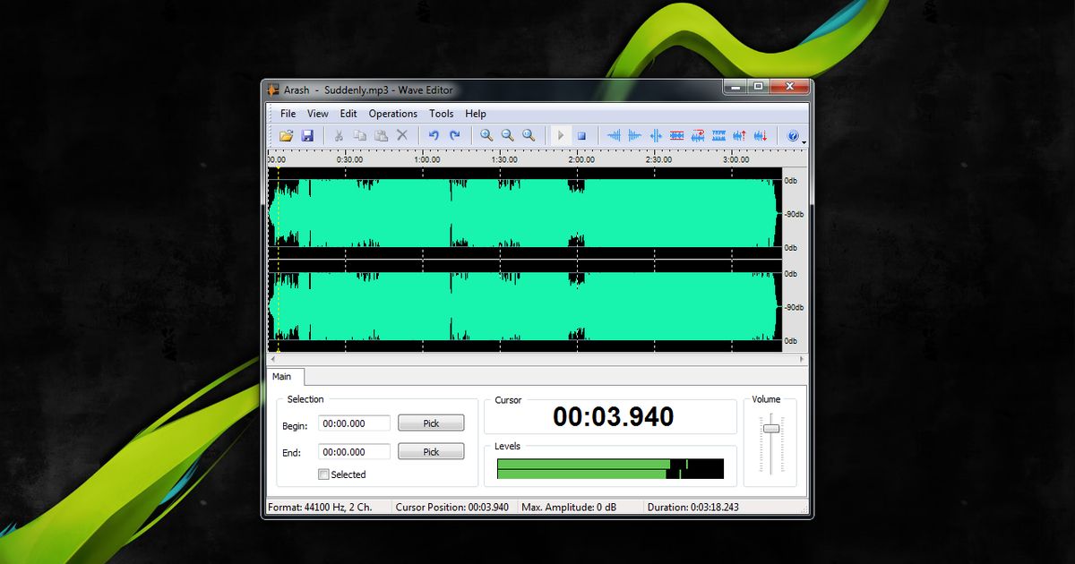Close the Wave Editor window
Screen dimensions: 1075x564
[789, 86]
